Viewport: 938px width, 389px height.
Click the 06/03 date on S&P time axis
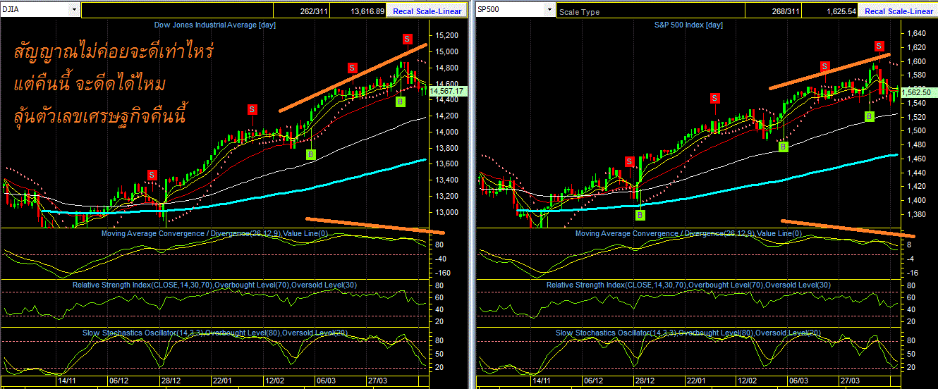[x=800, y=380]
